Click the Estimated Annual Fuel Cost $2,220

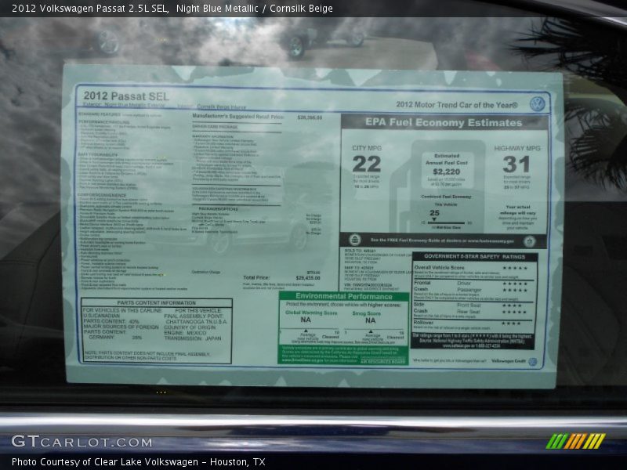click(x=446, y=172)
